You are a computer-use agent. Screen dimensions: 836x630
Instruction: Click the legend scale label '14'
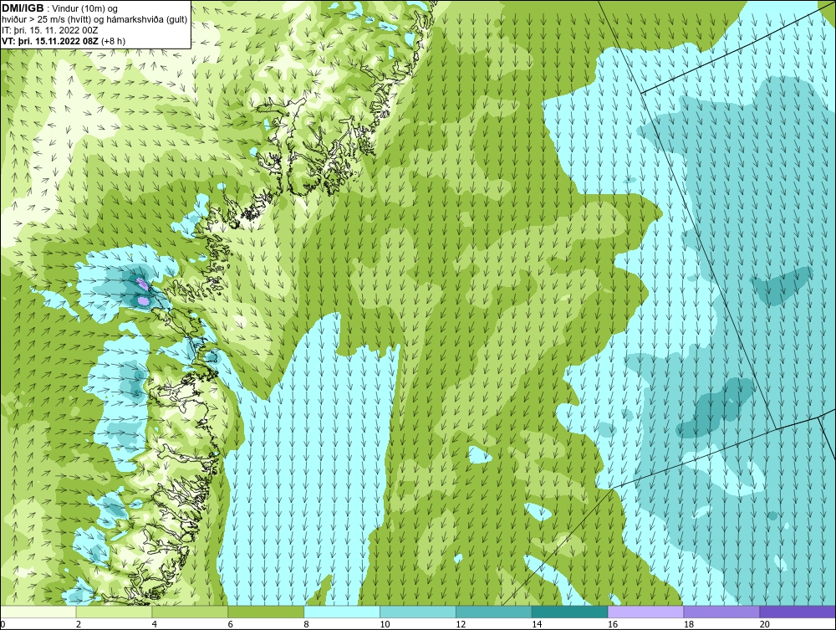(x=537, y=624)
